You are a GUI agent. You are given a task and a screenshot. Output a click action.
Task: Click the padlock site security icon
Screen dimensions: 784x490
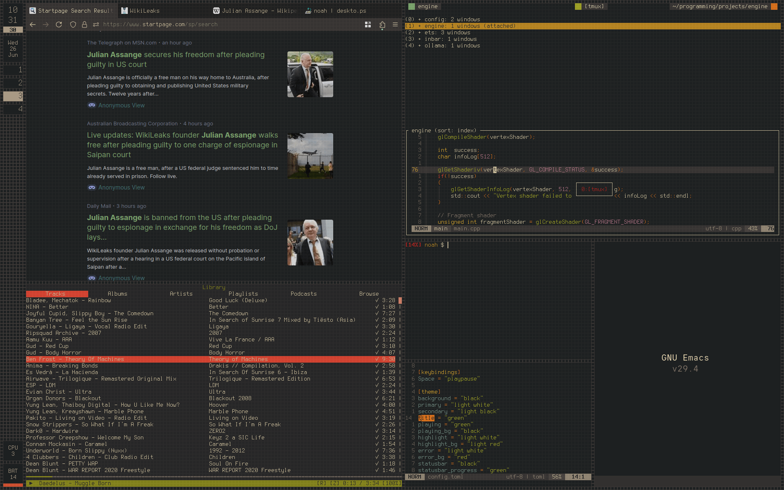(x=85, y=24)
